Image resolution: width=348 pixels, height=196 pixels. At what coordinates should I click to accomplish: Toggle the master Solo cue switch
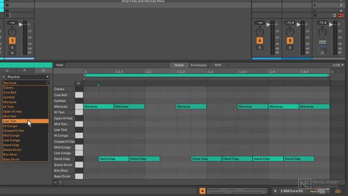coord(322,42)
